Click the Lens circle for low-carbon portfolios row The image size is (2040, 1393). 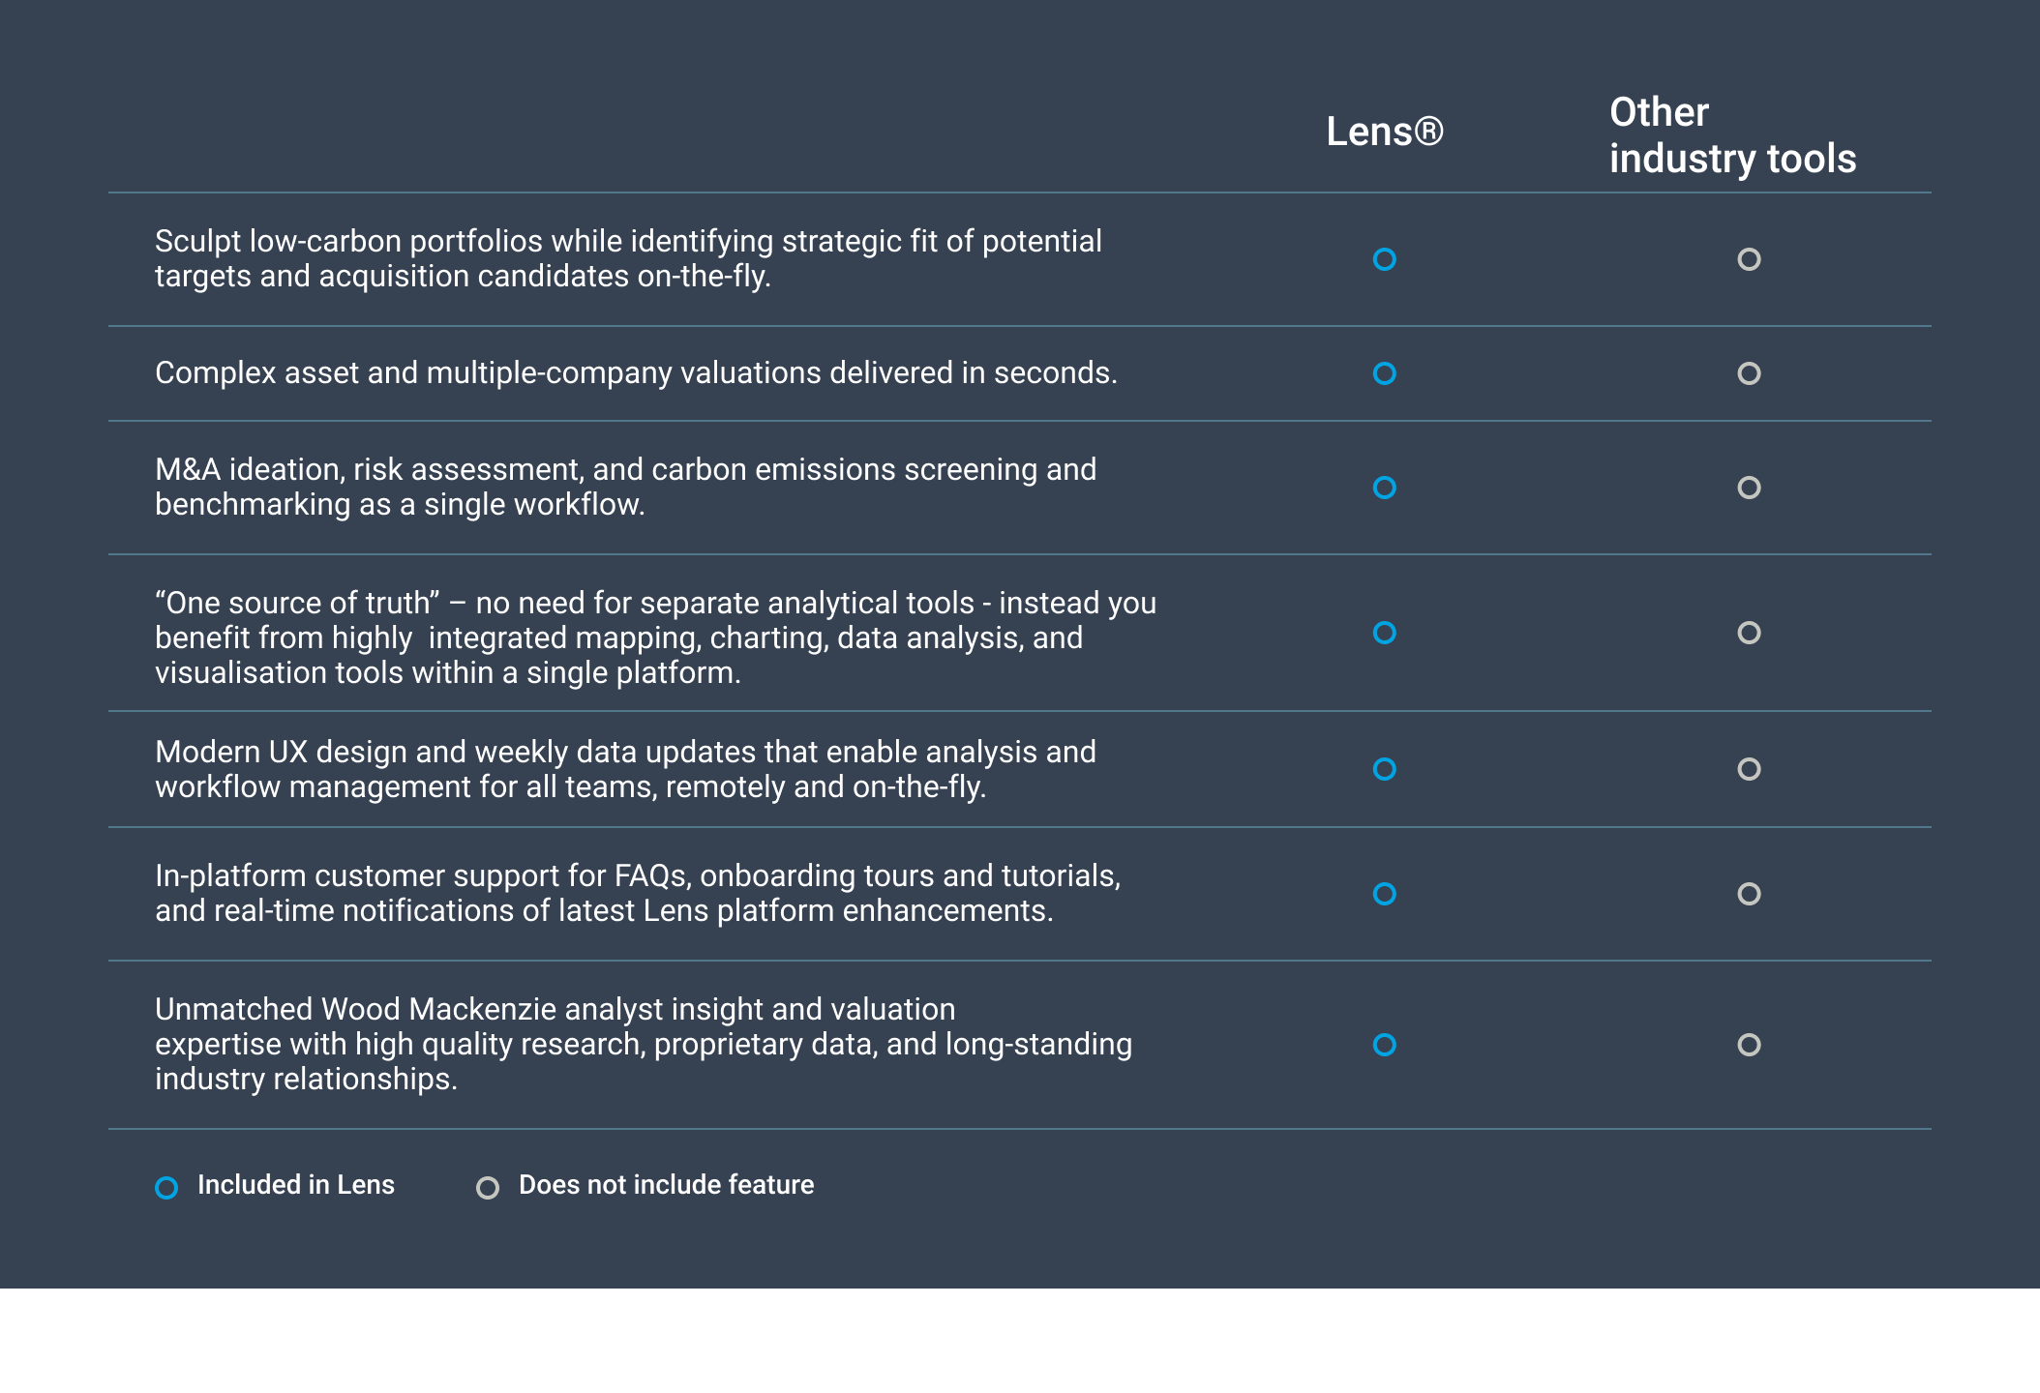[x=1385, y=259]
